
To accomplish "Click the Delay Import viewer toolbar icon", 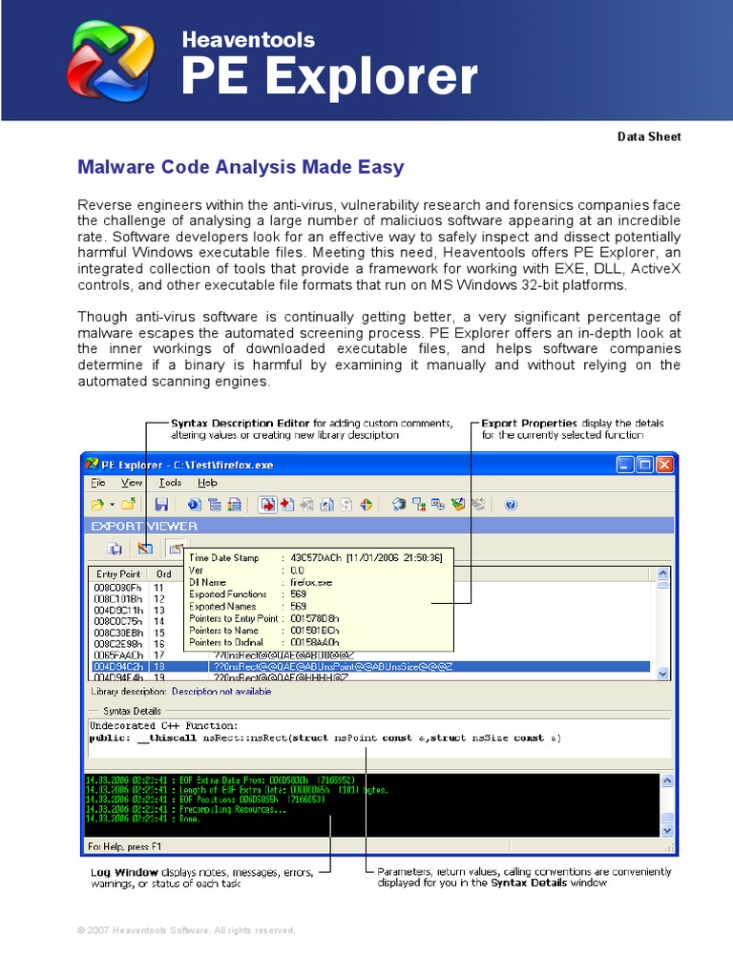I will (x=346, y=505).
